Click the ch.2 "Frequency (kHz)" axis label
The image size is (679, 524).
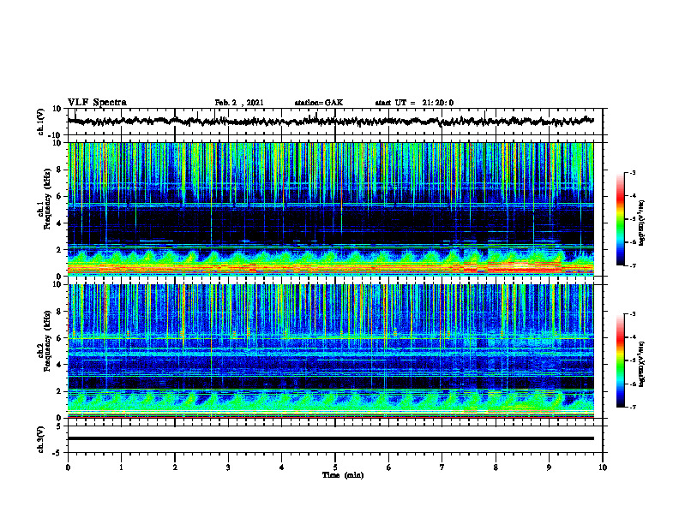tap(47, 341)
